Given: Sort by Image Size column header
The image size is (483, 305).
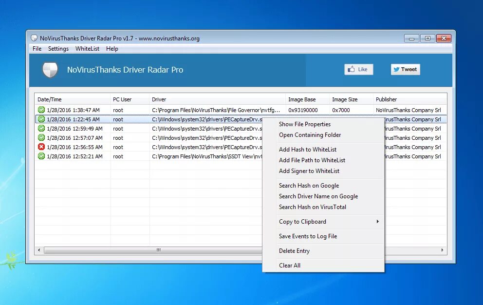Looking at the screenshot, I should 351,99.
